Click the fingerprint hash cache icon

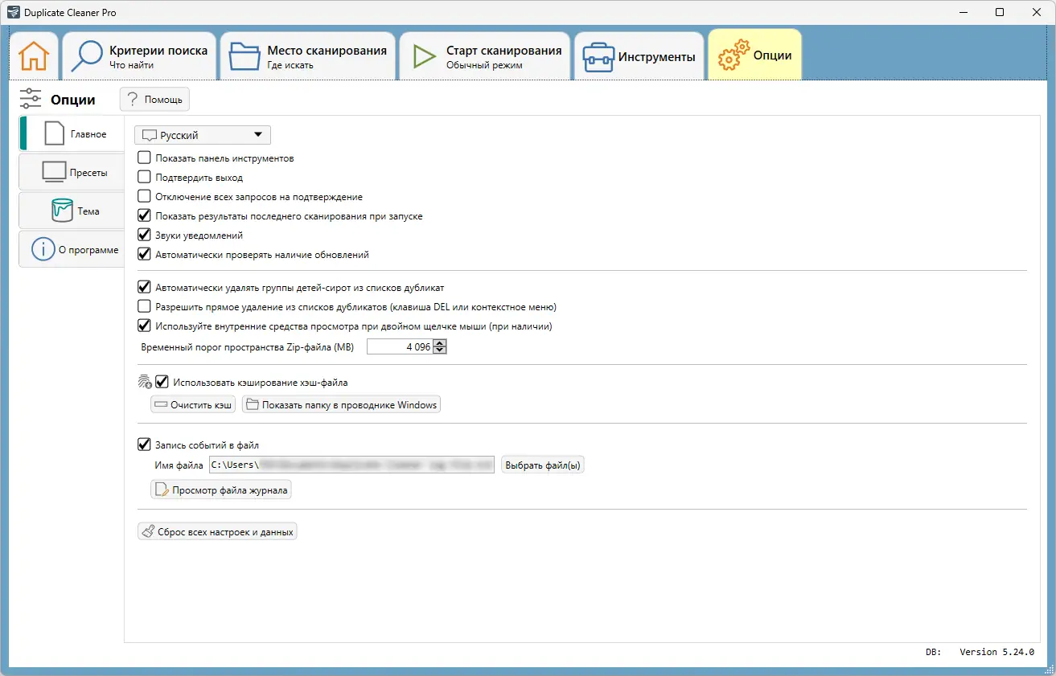[x=145, y=383]
